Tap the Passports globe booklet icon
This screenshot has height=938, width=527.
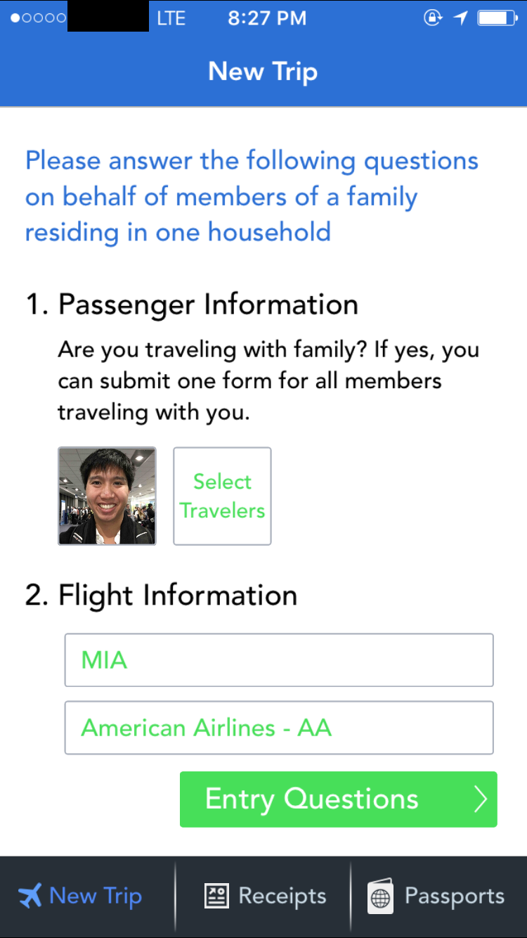coord(380,897)
